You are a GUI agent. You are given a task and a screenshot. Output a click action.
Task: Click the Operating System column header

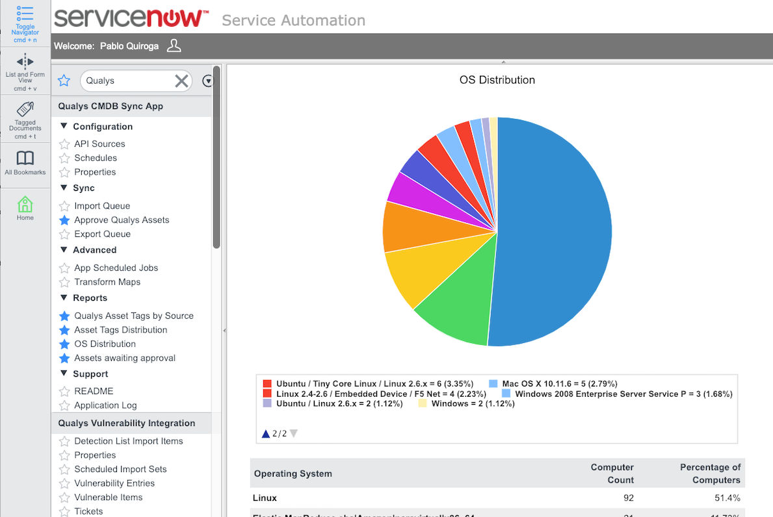tap(293, 473)
